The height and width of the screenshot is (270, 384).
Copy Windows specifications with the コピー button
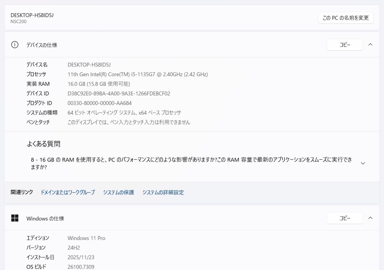(345, 218)
